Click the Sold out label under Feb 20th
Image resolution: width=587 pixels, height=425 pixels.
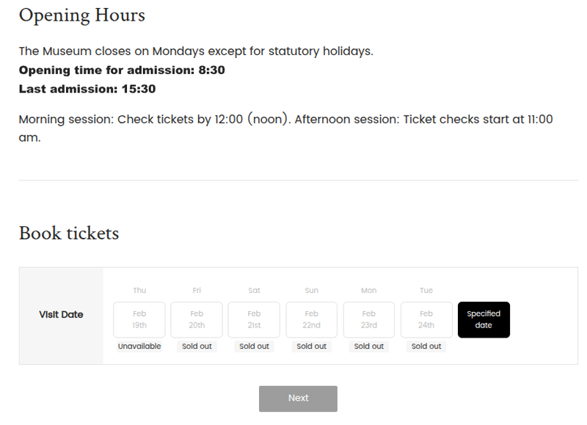coord(196,346)
